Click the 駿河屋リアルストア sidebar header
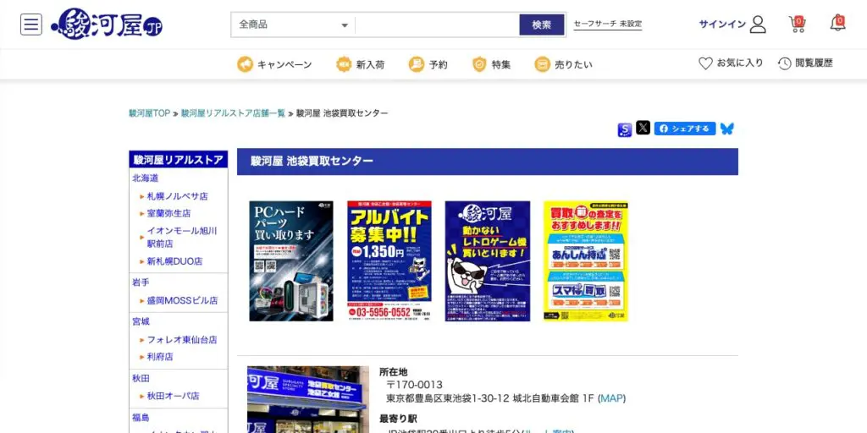 click(x=179, y=160)
